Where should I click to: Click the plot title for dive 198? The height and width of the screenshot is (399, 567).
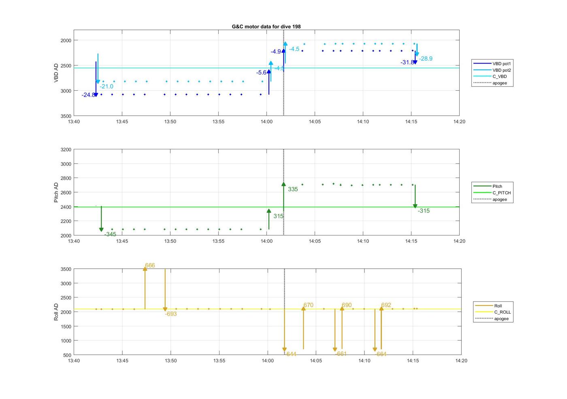[x=266, y=26]
